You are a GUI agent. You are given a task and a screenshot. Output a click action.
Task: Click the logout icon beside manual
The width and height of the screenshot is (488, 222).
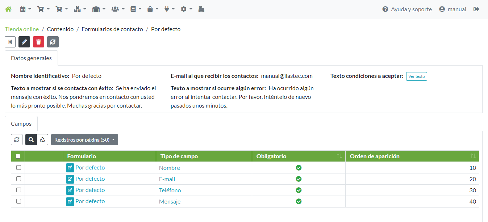pos(476,9)
